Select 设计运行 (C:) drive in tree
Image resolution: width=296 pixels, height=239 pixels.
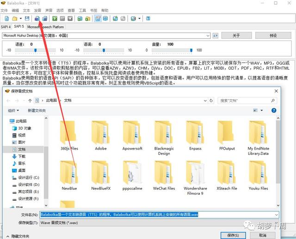[x=25, y=178]
